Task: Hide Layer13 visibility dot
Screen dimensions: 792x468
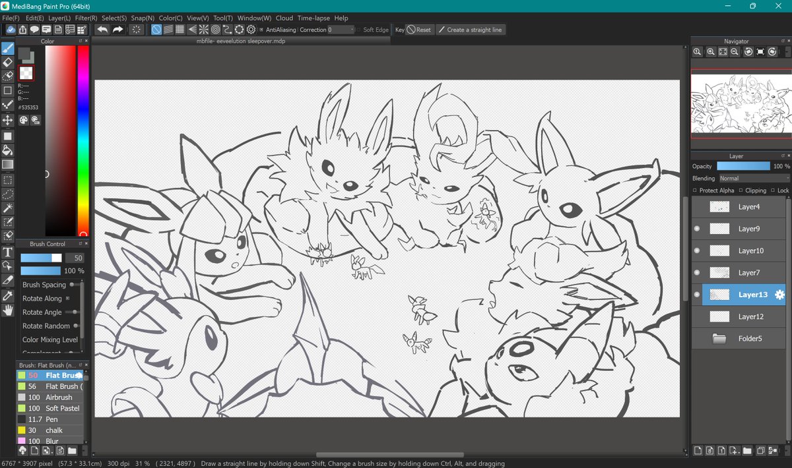Action: coord(697,295)
